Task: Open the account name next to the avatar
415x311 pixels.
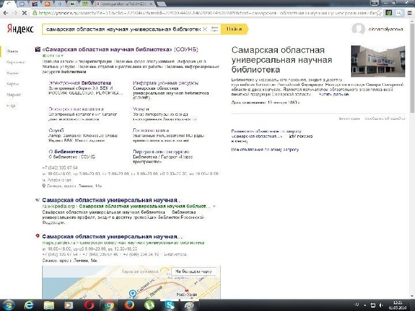Action: coord(386,29)
